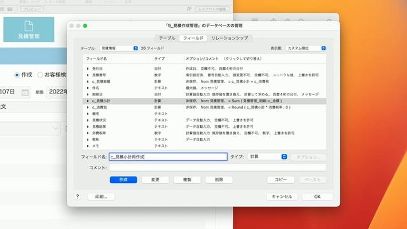Screen dimensions: 407x229
Task: Click the キャンセル button
Action: pos(282,197)
